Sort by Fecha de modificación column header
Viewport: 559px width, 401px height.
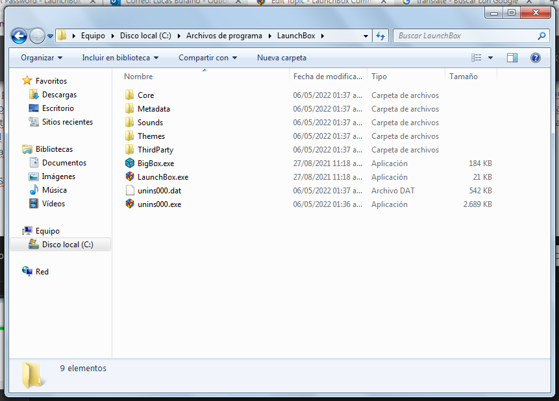(x=328, y=77)
